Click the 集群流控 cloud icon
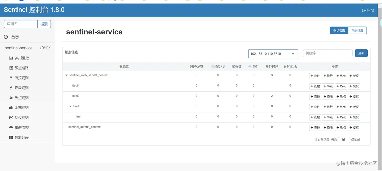 tap(11, 127)
